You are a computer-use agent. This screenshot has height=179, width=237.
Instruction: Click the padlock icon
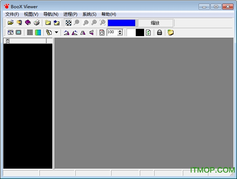[160, 33]
